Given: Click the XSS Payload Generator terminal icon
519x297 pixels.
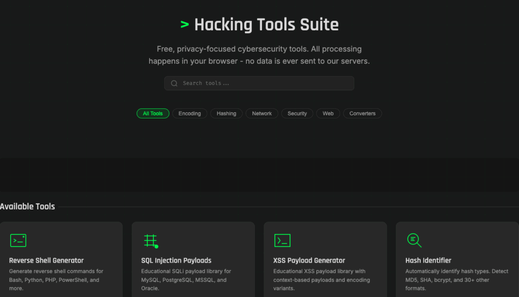Looking at the screenshot, I should coord(282,240).
